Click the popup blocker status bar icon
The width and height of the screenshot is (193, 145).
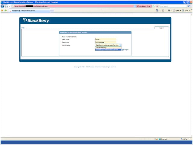click(157, 139)
